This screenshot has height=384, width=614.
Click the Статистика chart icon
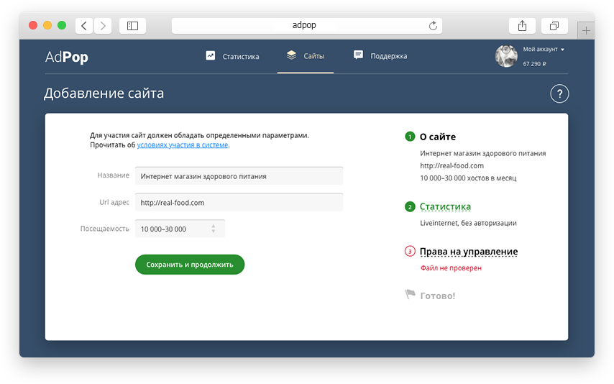click(x=210, y=55)
